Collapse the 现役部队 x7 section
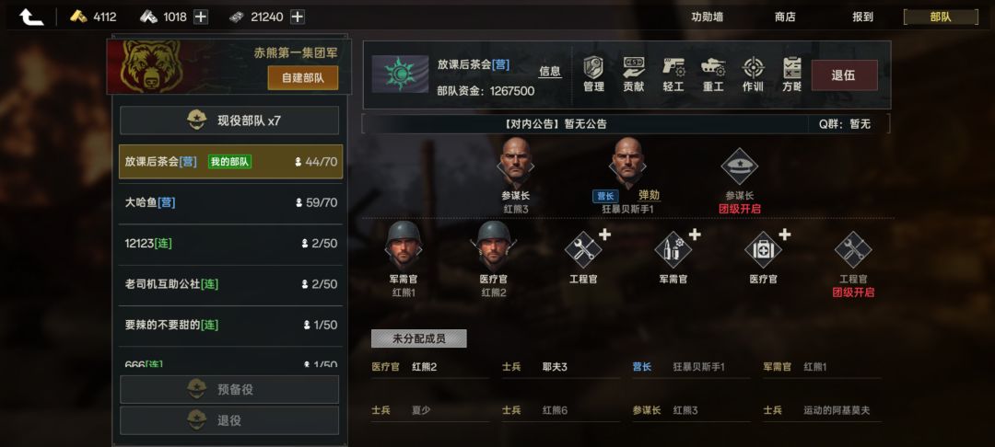Viewport: 995px width, 447px height. pyautogui.click(x=229, y=120)
